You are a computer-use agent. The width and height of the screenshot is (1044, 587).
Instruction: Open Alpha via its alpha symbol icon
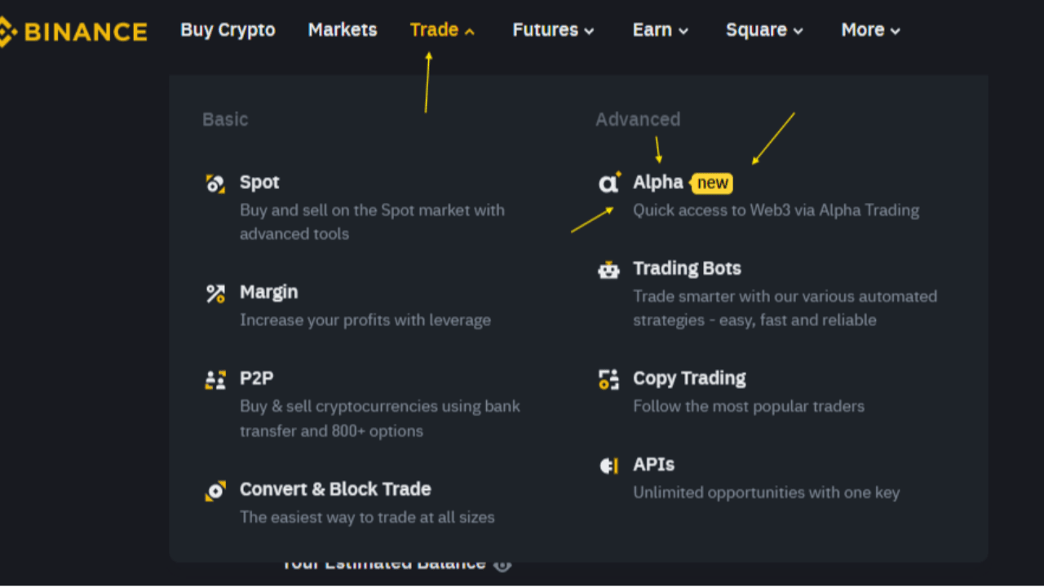point(608,183)
